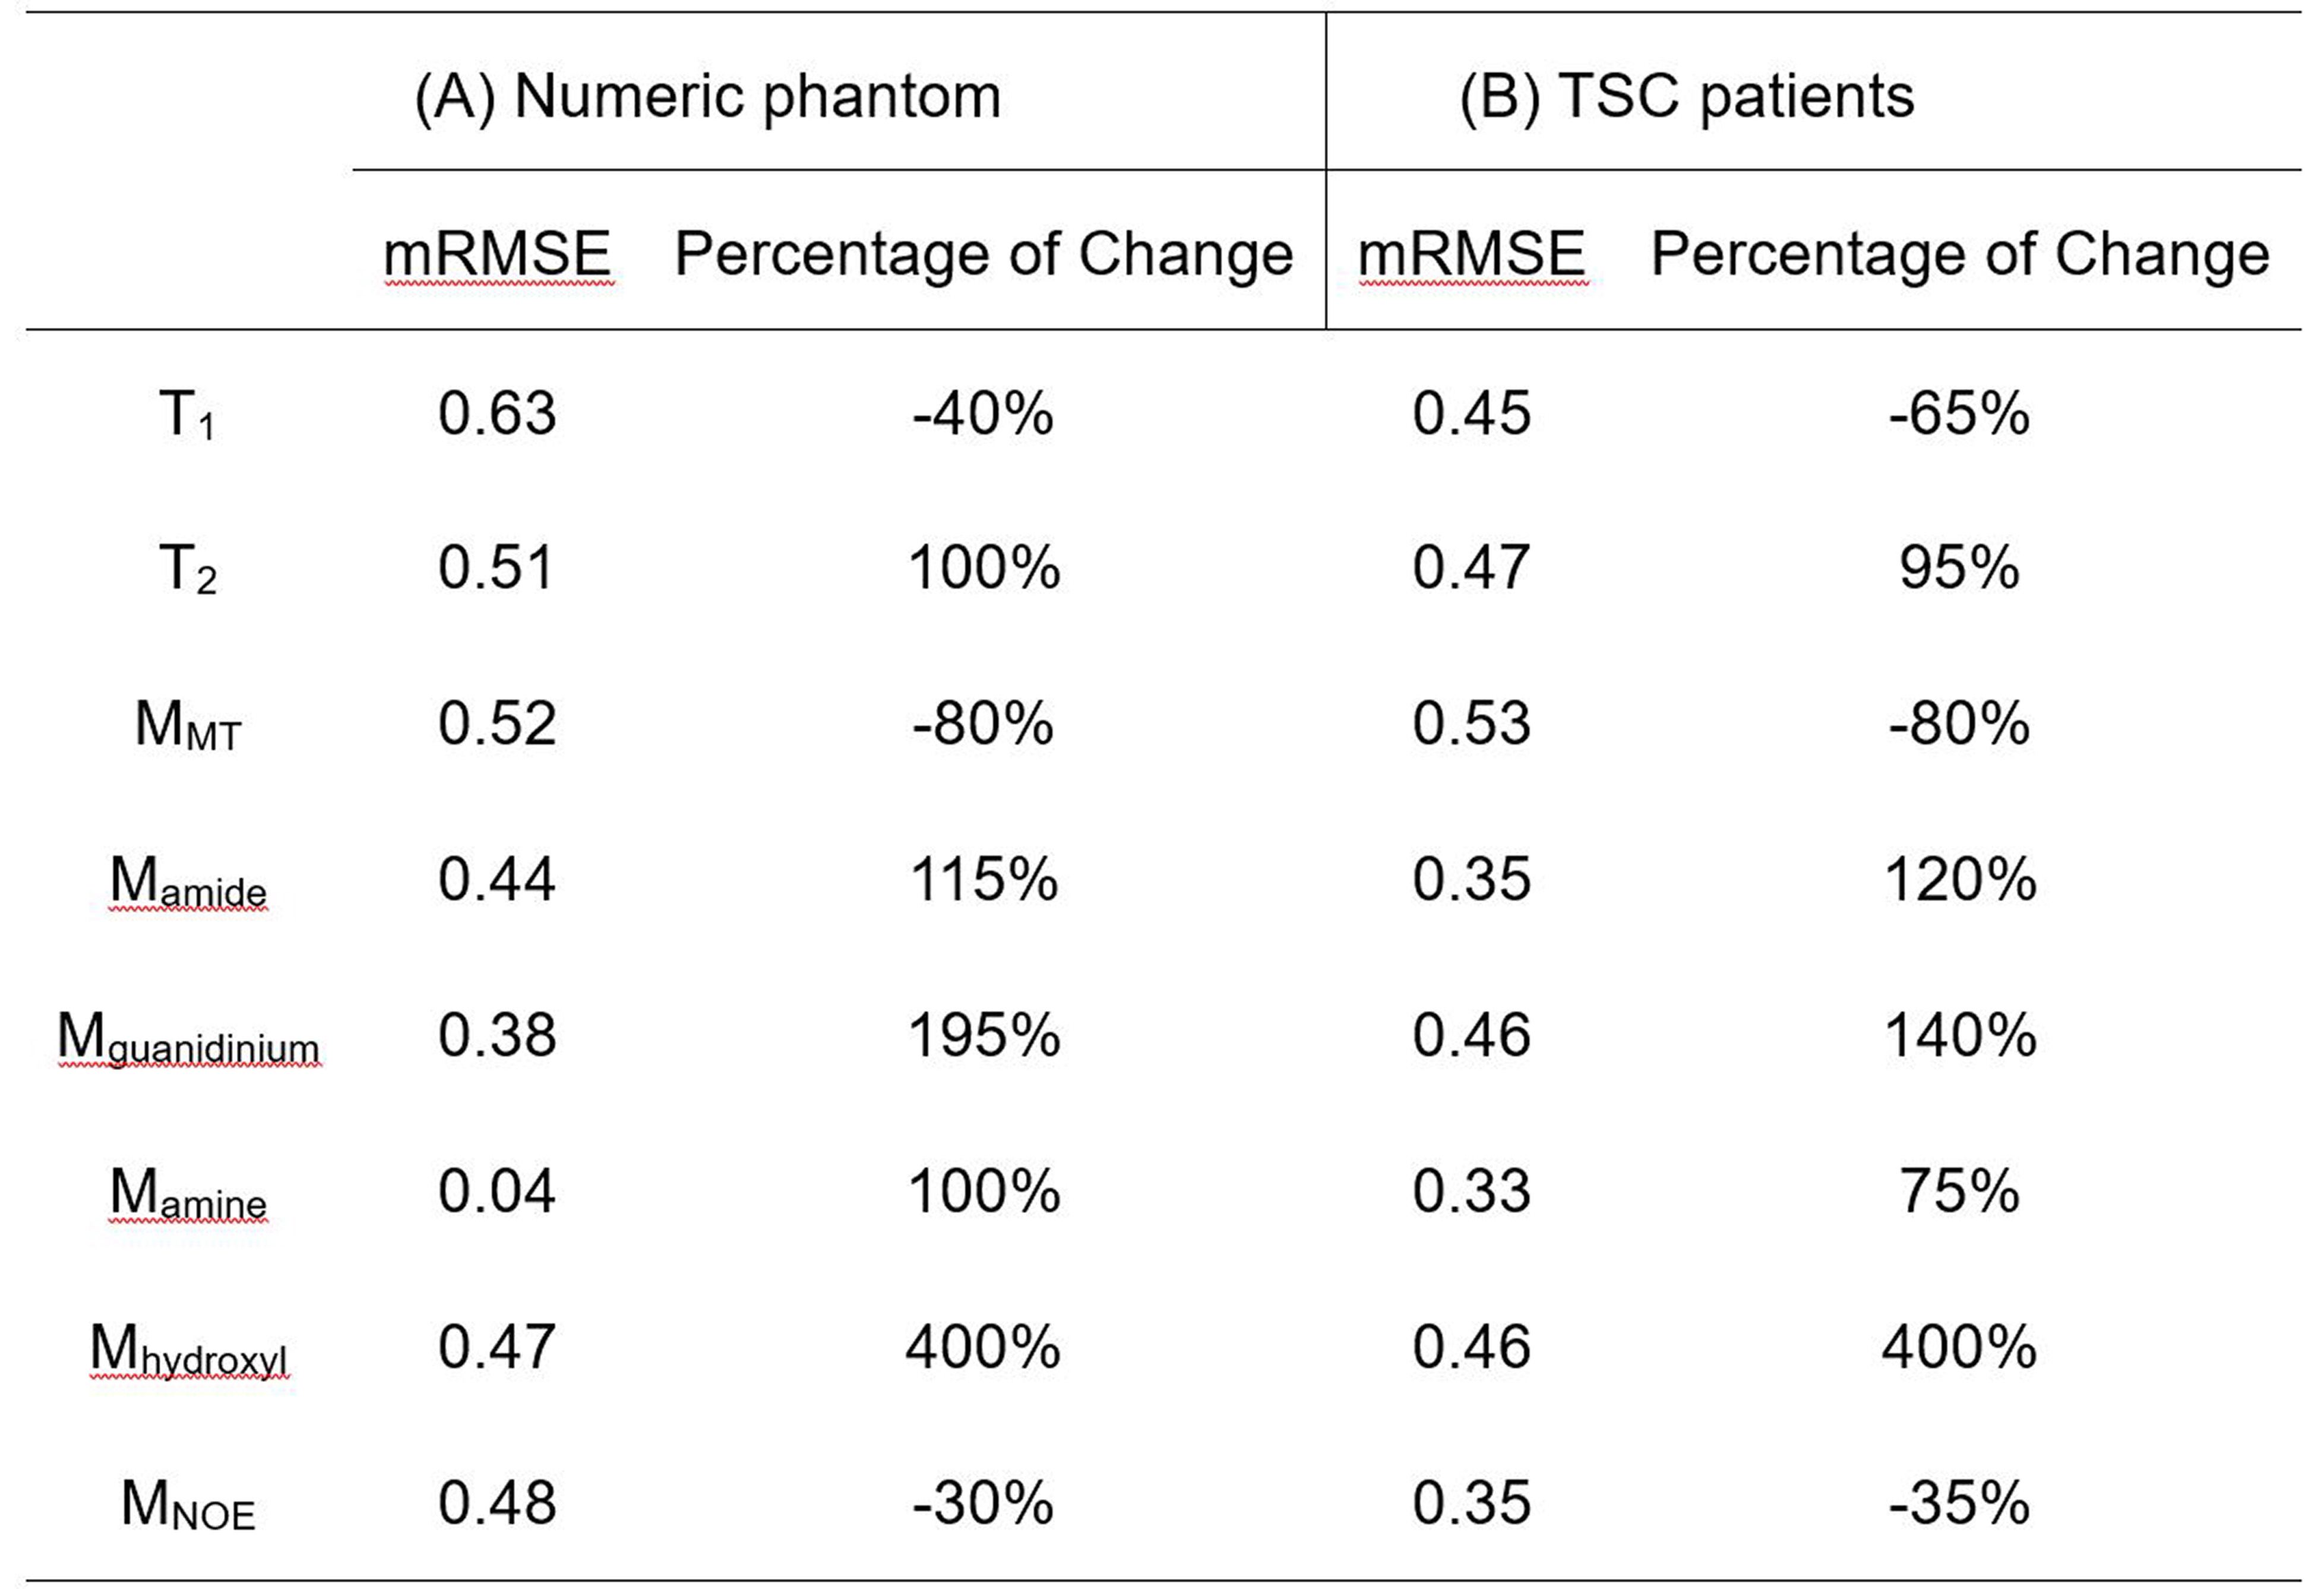The height and width of the screenshot is (1589, 2324).
Task: Click the 0.63 mRMSE value in T1 row
Action: [496, 413]
